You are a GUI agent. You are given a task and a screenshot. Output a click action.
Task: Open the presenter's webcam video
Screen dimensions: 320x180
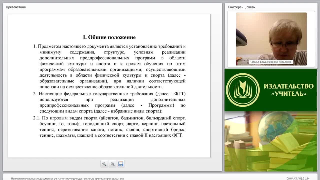coord(271,39)
